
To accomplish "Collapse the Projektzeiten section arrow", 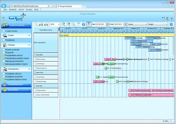I will pyautogui.click(x=29, y=69).
